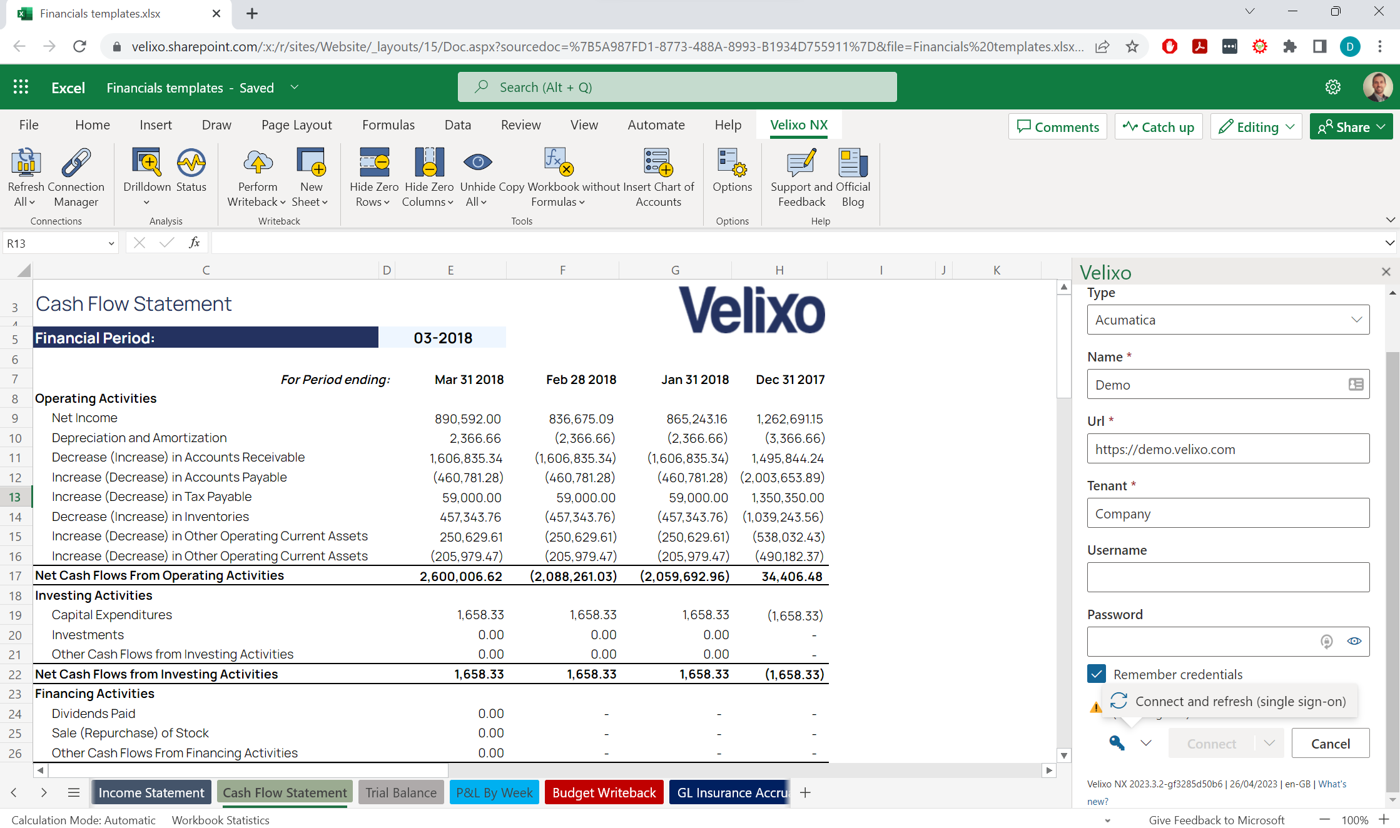Open the Name Box dropdown
This screenshot has width=1400, height=828.
pos(111,243)
